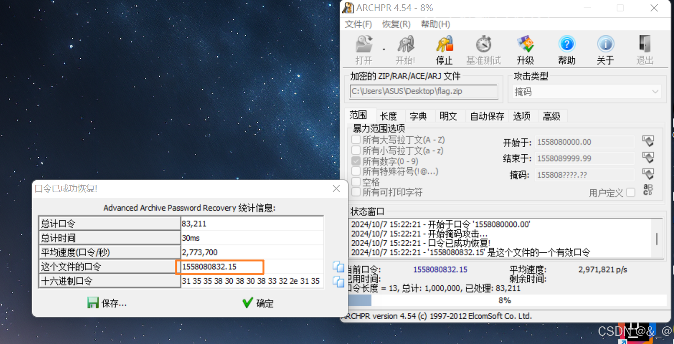Open the attack type dropdown showing 掩码
The width and height of the screenshot is (674, 344).
coord(587,92)
